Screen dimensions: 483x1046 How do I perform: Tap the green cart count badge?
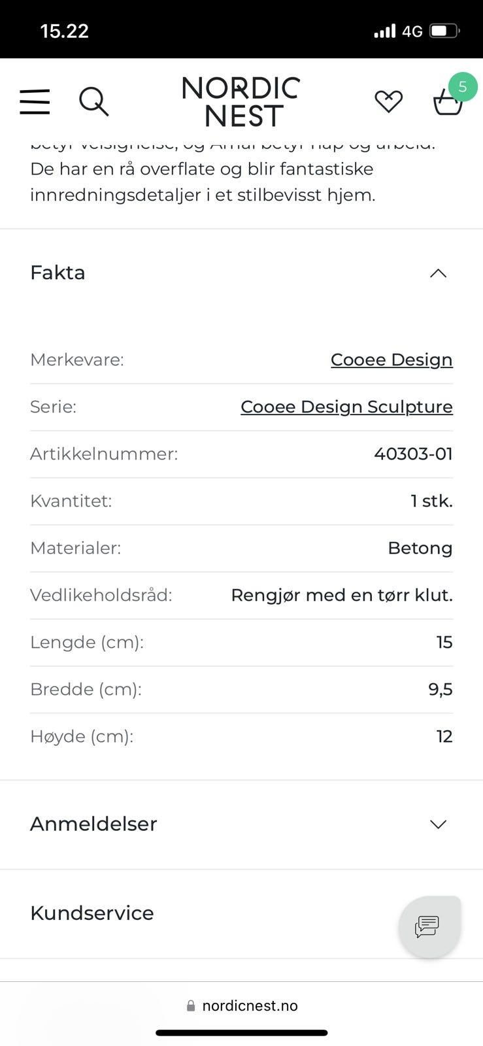[x=463, y=87]
